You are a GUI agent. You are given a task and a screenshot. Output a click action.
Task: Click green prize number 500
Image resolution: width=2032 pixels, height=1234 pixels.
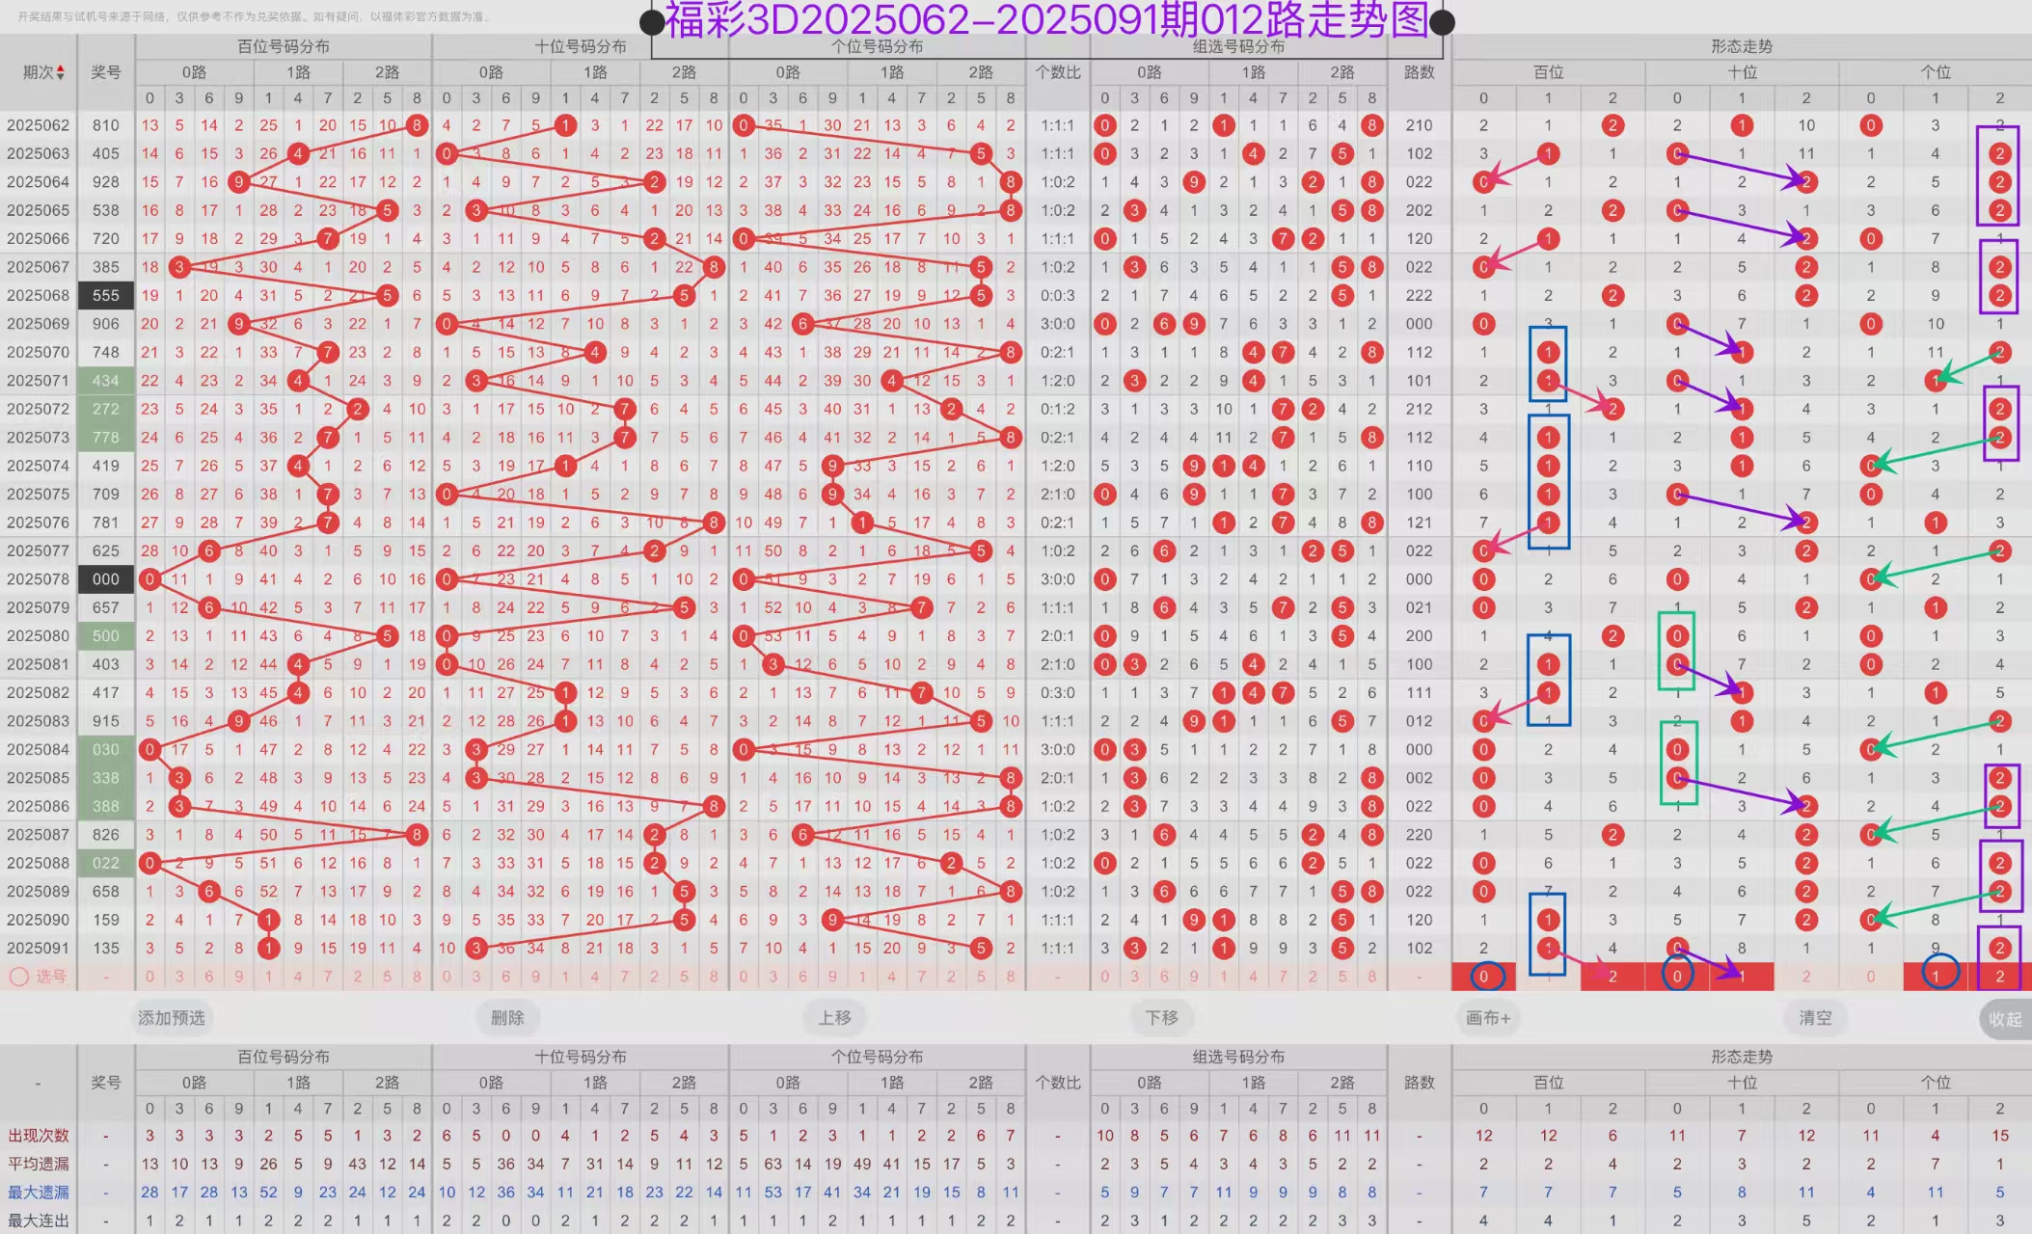pos(106,636)
